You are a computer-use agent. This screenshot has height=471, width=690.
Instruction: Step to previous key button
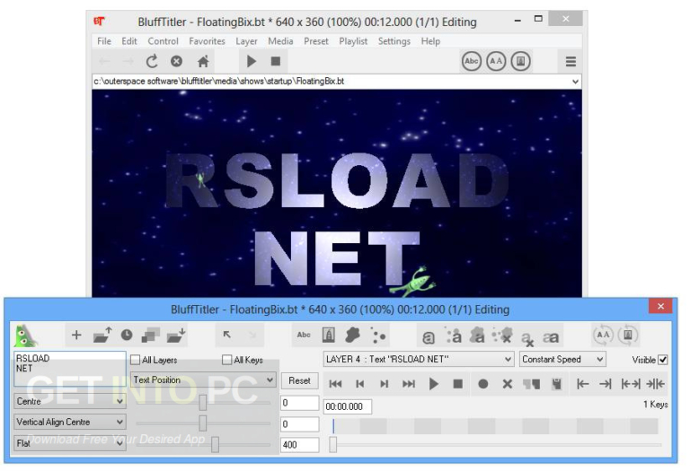(x=360, y=384)
